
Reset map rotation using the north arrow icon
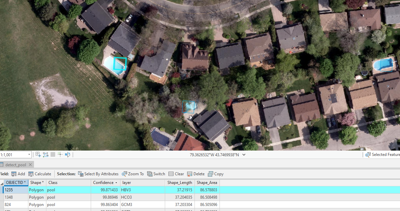click(x=67, y=154)
